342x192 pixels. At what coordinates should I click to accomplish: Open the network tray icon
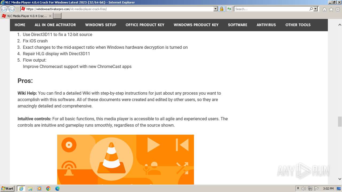[310, 189]
